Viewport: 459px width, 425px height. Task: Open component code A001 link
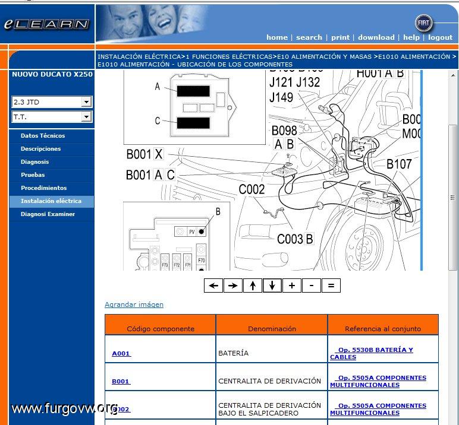pyautogui.click(x=121, y=353)
